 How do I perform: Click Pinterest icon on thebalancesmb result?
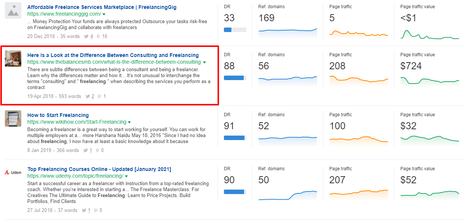(100, 96)
